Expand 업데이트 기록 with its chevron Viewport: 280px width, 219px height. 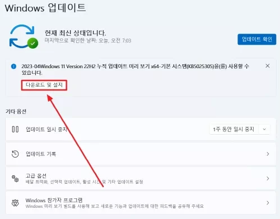coord(268,154)
